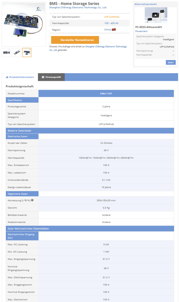
Task: Click the 100 - 400 Ah capacity link
Action: pos(112,23)
